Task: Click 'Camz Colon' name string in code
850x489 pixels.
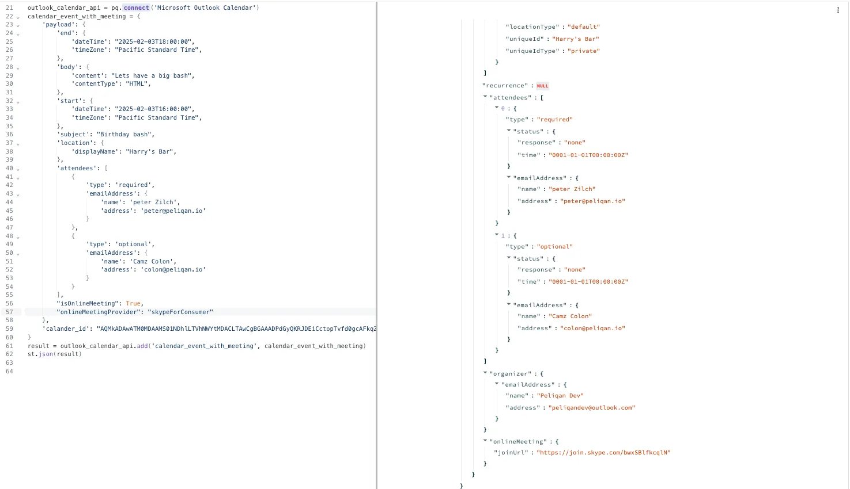Action: click(153, 262)
